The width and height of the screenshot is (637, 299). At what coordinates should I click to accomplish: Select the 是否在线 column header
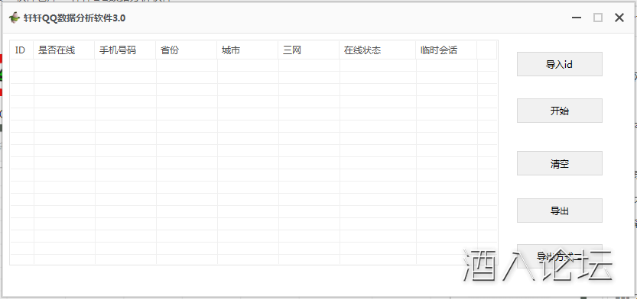click(x=63, y=50)
